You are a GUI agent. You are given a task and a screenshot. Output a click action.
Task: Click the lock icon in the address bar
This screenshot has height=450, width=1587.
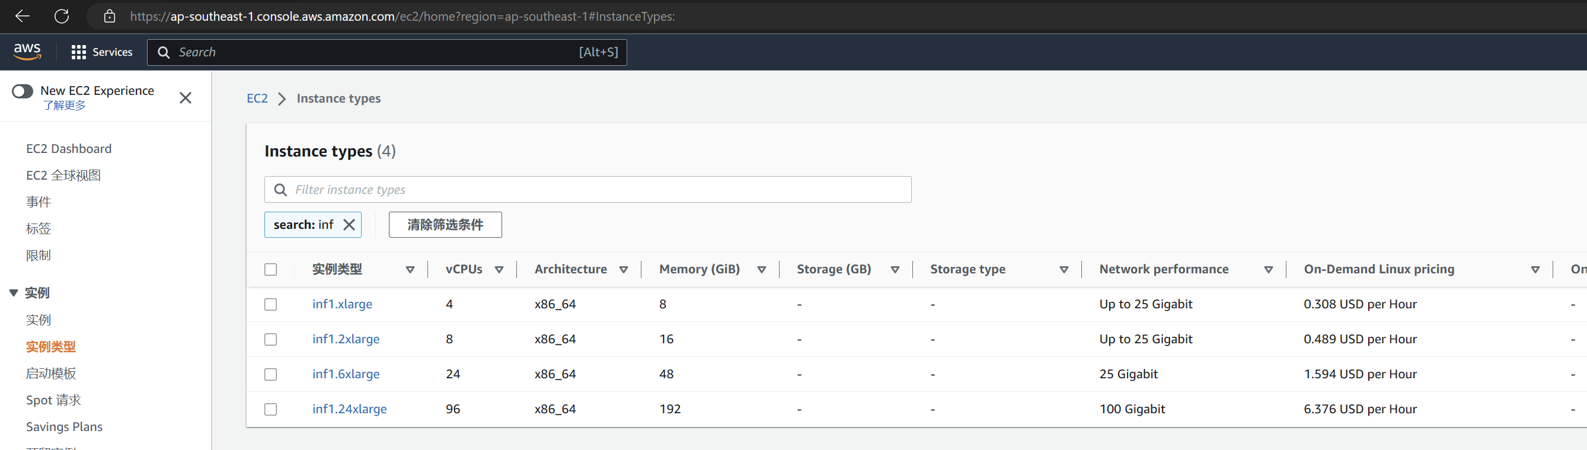(x=110, y=17)
